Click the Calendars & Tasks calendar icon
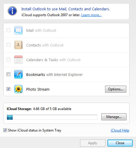 18,60
